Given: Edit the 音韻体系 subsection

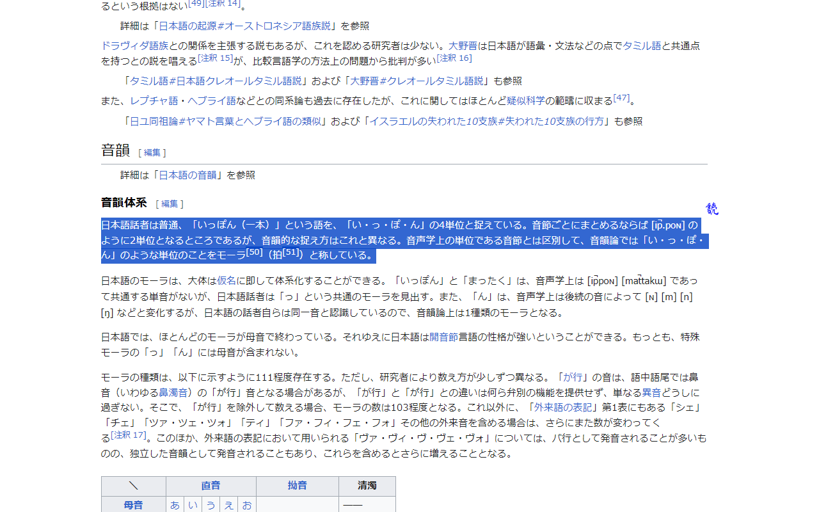Looking at the screenshot, I should [170, 204].
